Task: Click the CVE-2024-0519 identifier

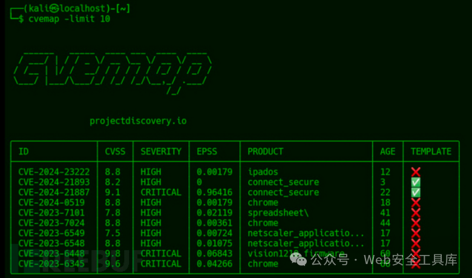Action: click(51, 203)
